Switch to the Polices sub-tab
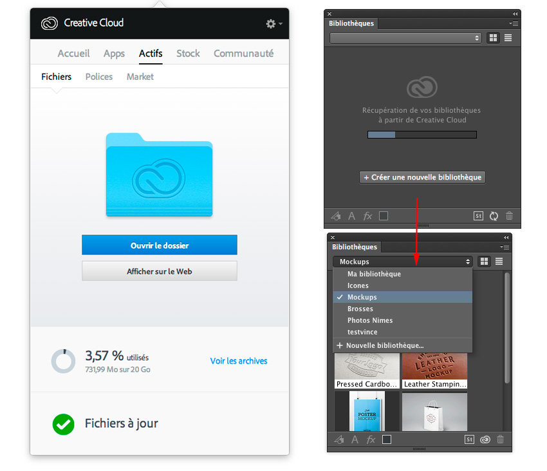This screenshot has width=547, height=471. click(99, 77)
